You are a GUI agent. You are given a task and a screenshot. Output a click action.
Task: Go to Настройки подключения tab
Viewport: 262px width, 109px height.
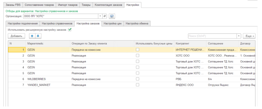click(x=23, y=23)
